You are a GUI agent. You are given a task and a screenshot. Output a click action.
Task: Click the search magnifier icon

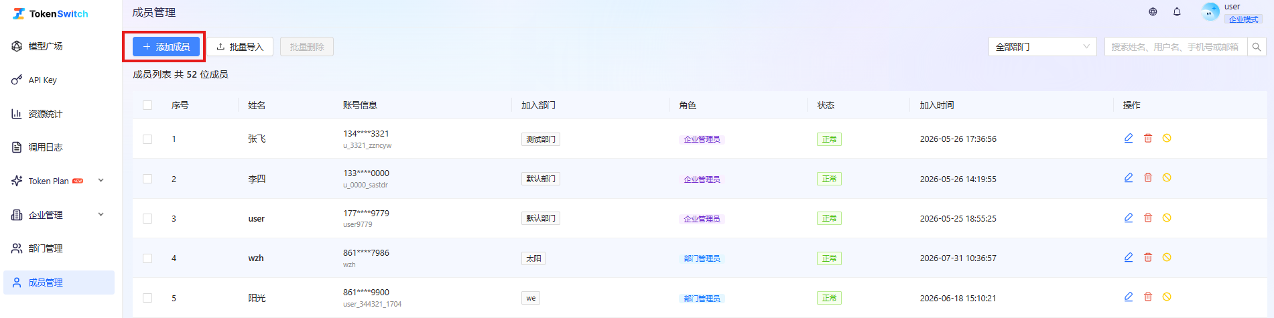pyautogui.click(x=1257, y=47)
